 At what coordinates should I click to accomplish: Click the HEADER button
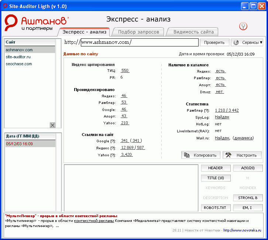[216, 168]
